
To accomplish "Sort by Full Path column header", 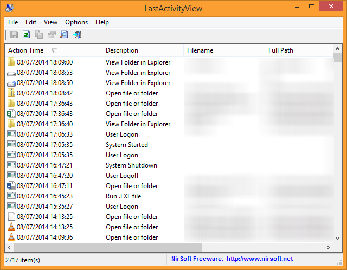I will tap(299, 50).
